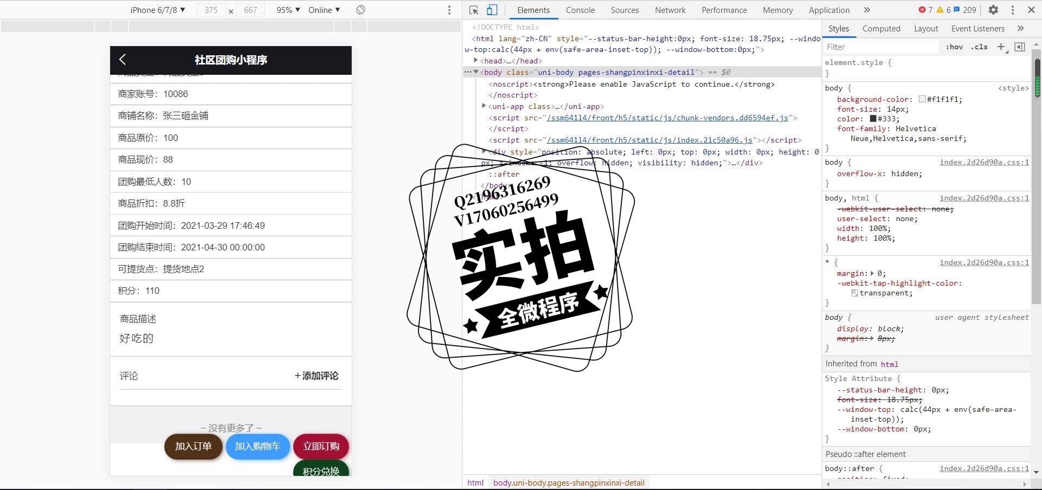The width and height of the screenshot is (1042, 490).
Task: Click the 商品折扣: 8.8折 row
Action: pyautogui.click(x=231, y=203)
